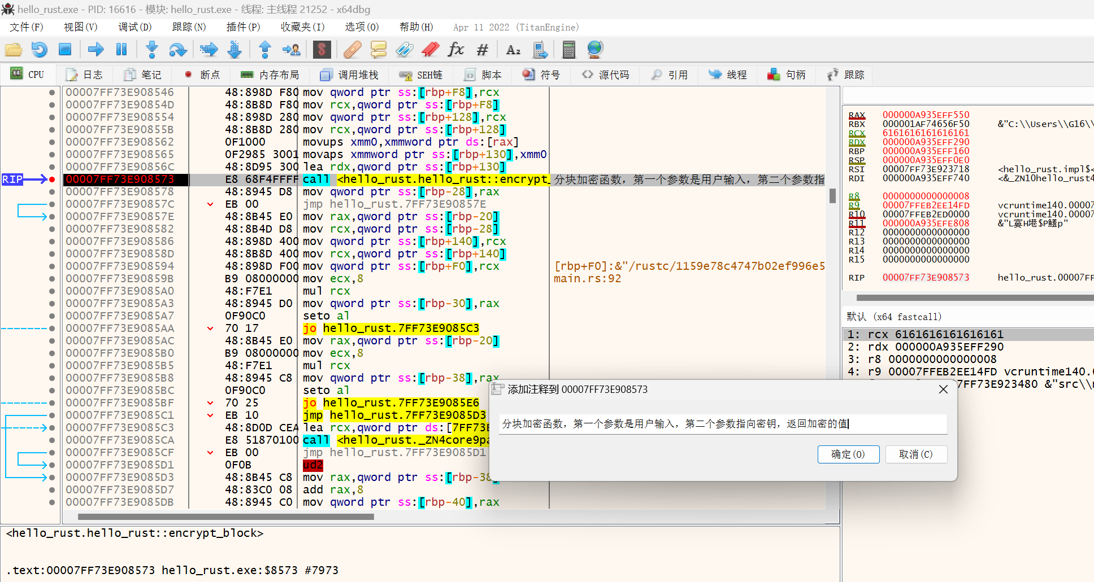Toggle the breakpoint bullet at 00007FF73E9085CA

click(x=52, y=440)
